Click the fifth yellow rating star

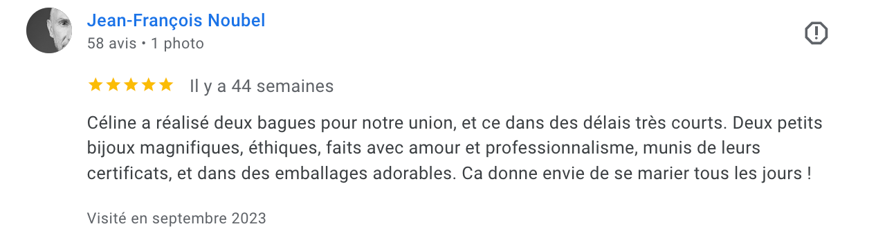pos(165,85)
